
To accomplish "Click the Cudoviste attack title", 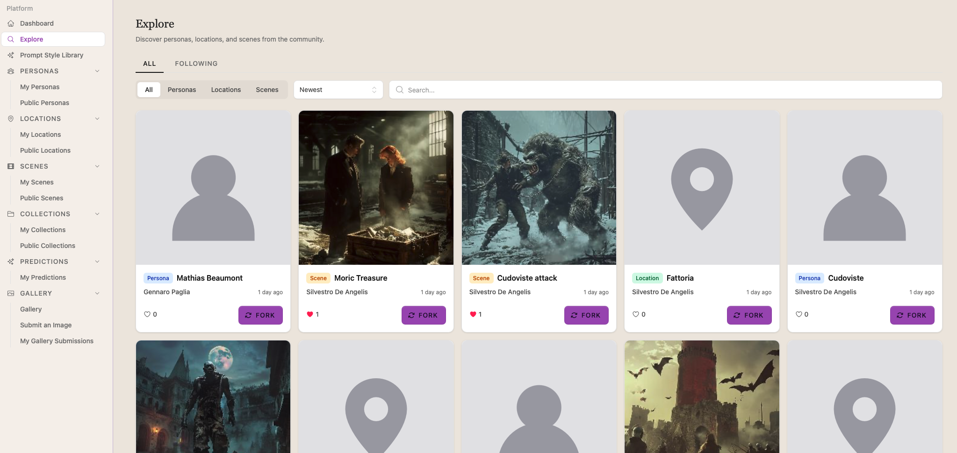I will click(527, 278).
